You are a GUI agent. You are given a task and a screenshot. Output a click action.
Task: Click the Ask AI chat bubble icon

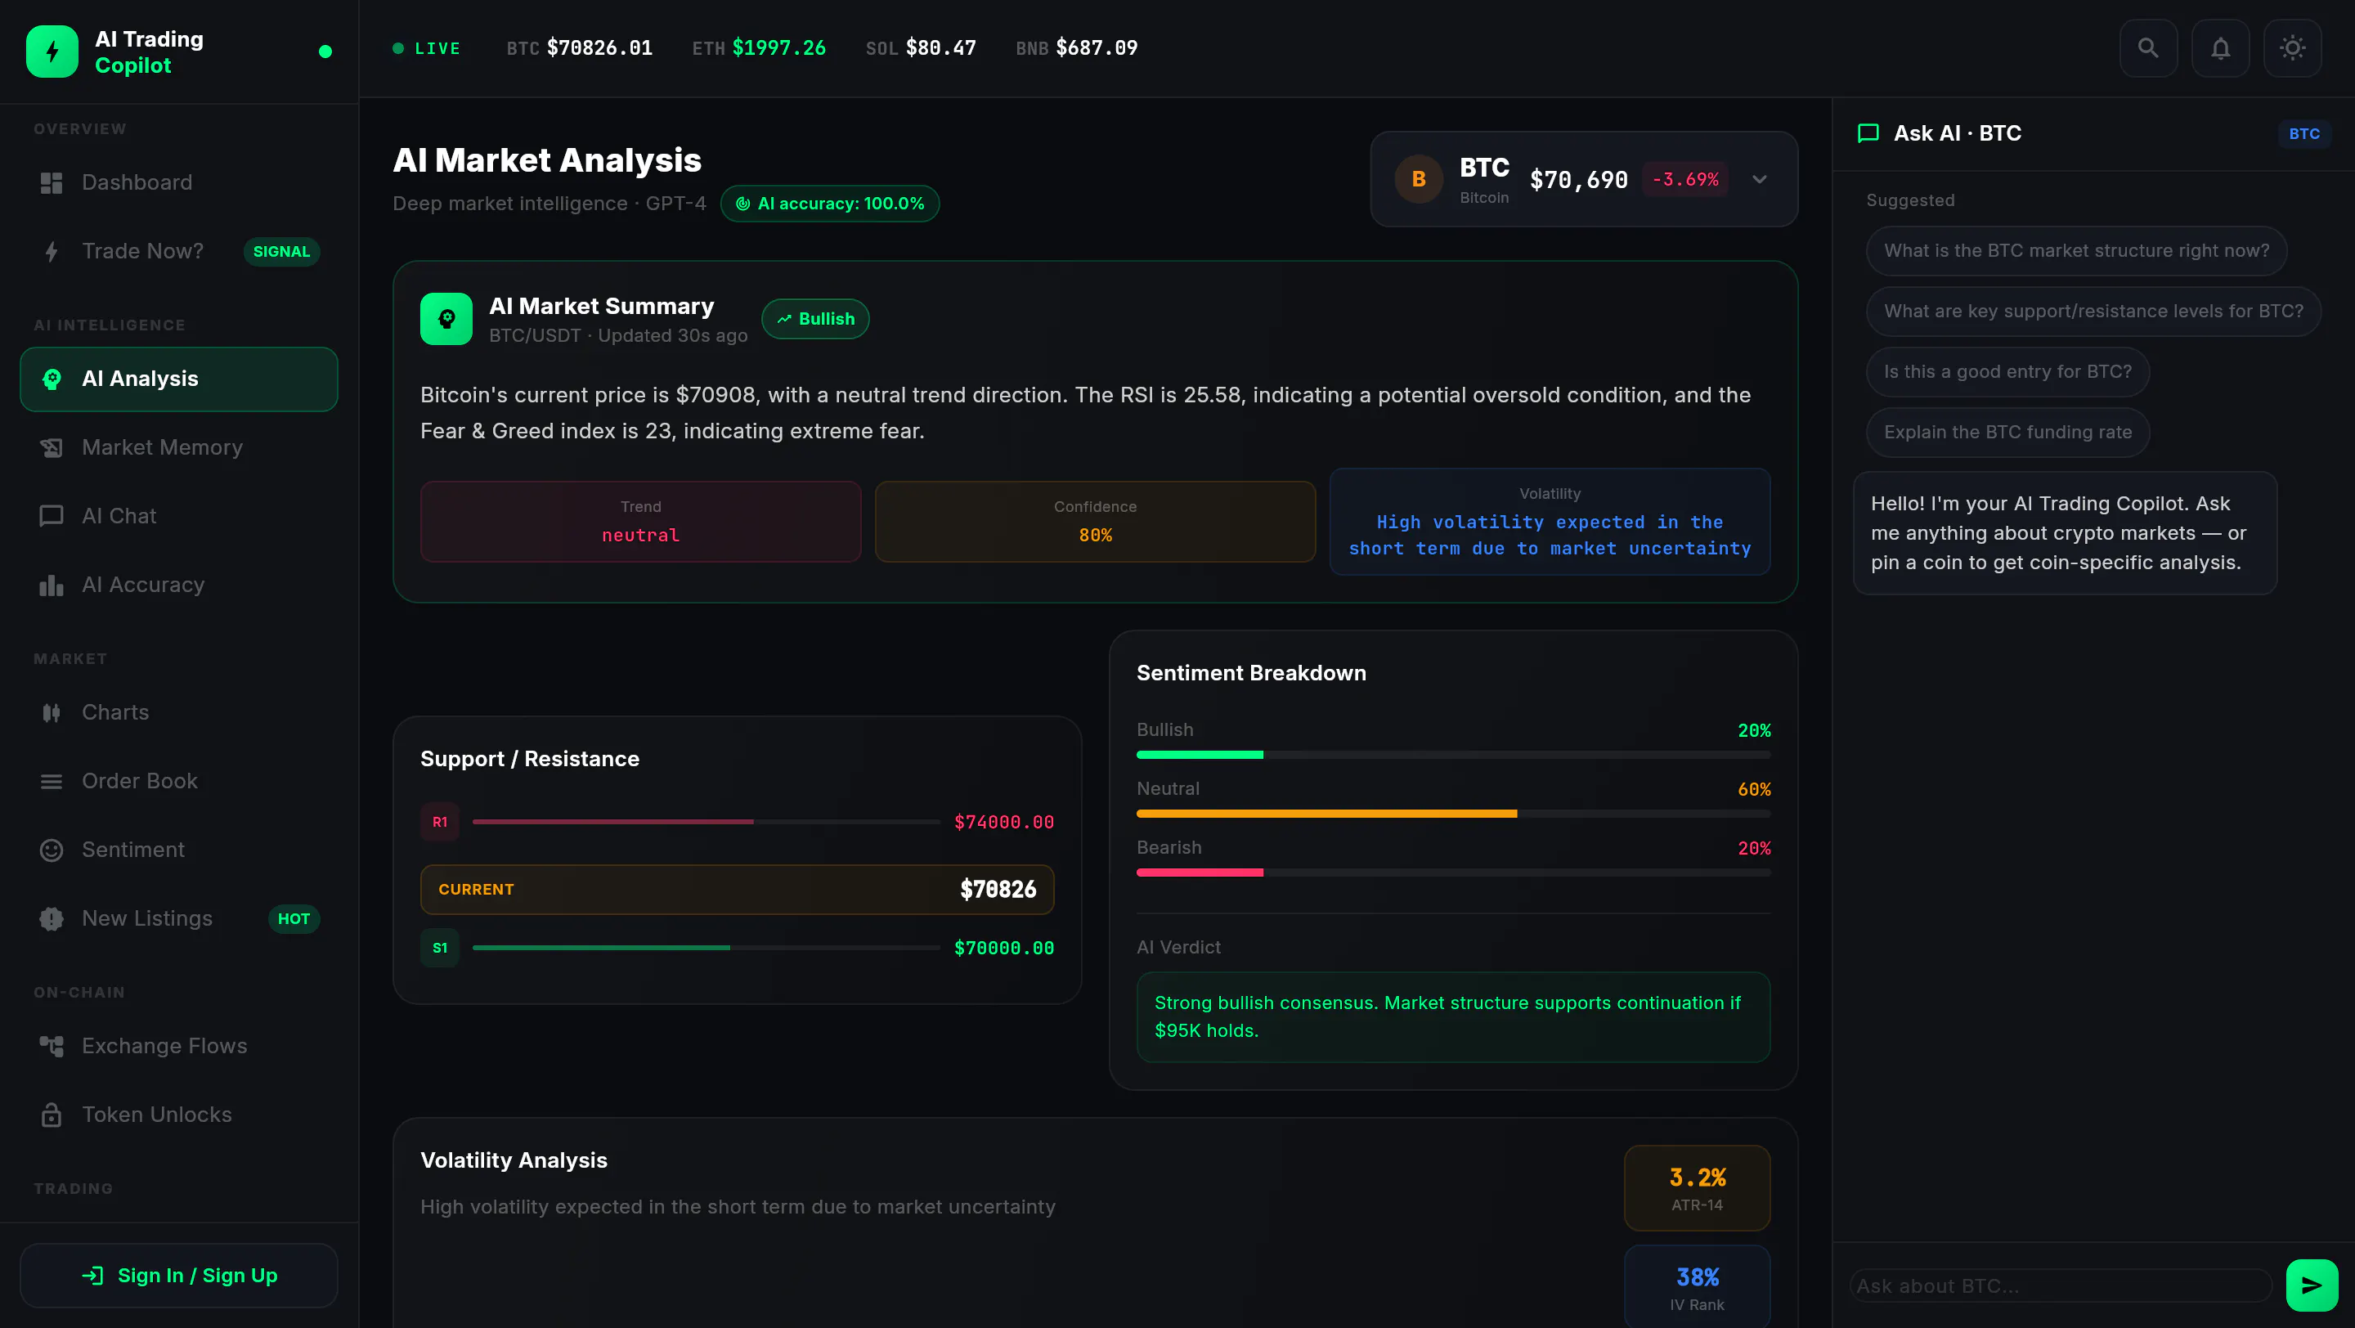pyautogui.click(x=1868, y=133)
